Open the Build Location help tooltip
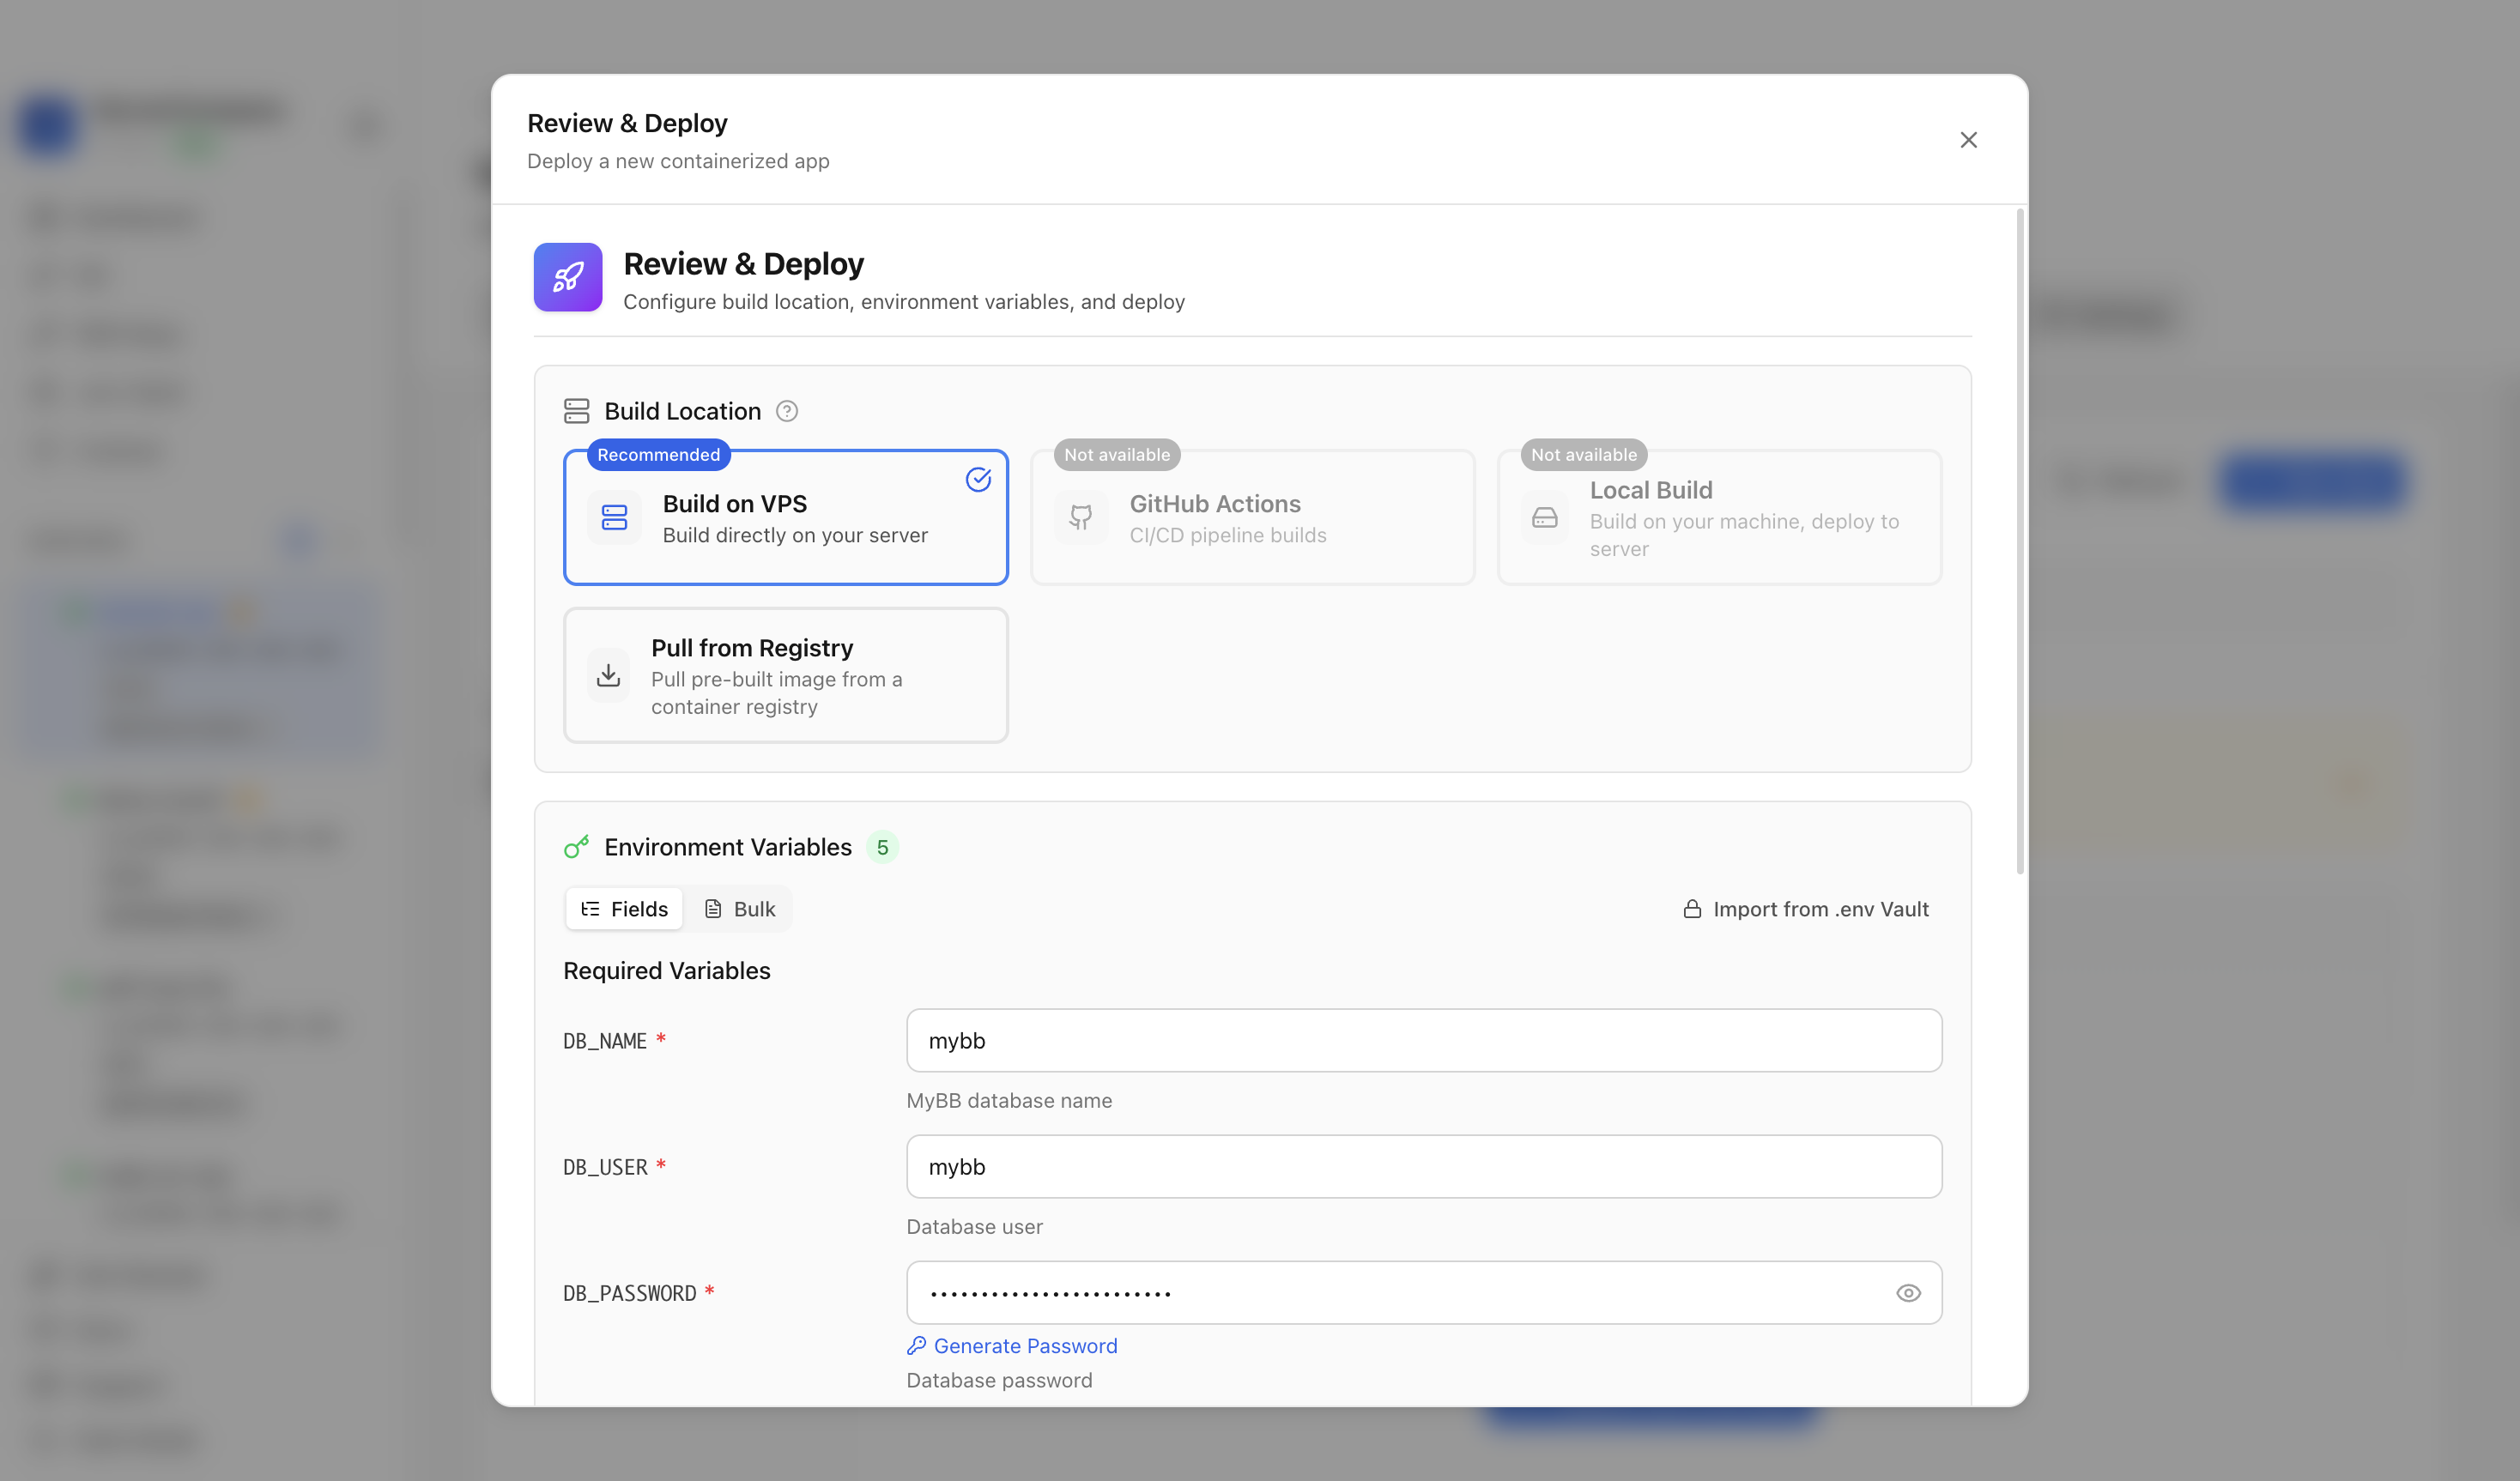This screenshot has height=1481, width=2520. point(787,411)
